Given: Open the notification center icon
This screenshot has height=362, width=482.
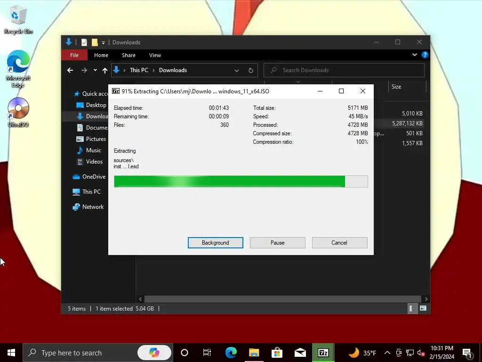Looking at the screenshot, I should pos(467,353).
